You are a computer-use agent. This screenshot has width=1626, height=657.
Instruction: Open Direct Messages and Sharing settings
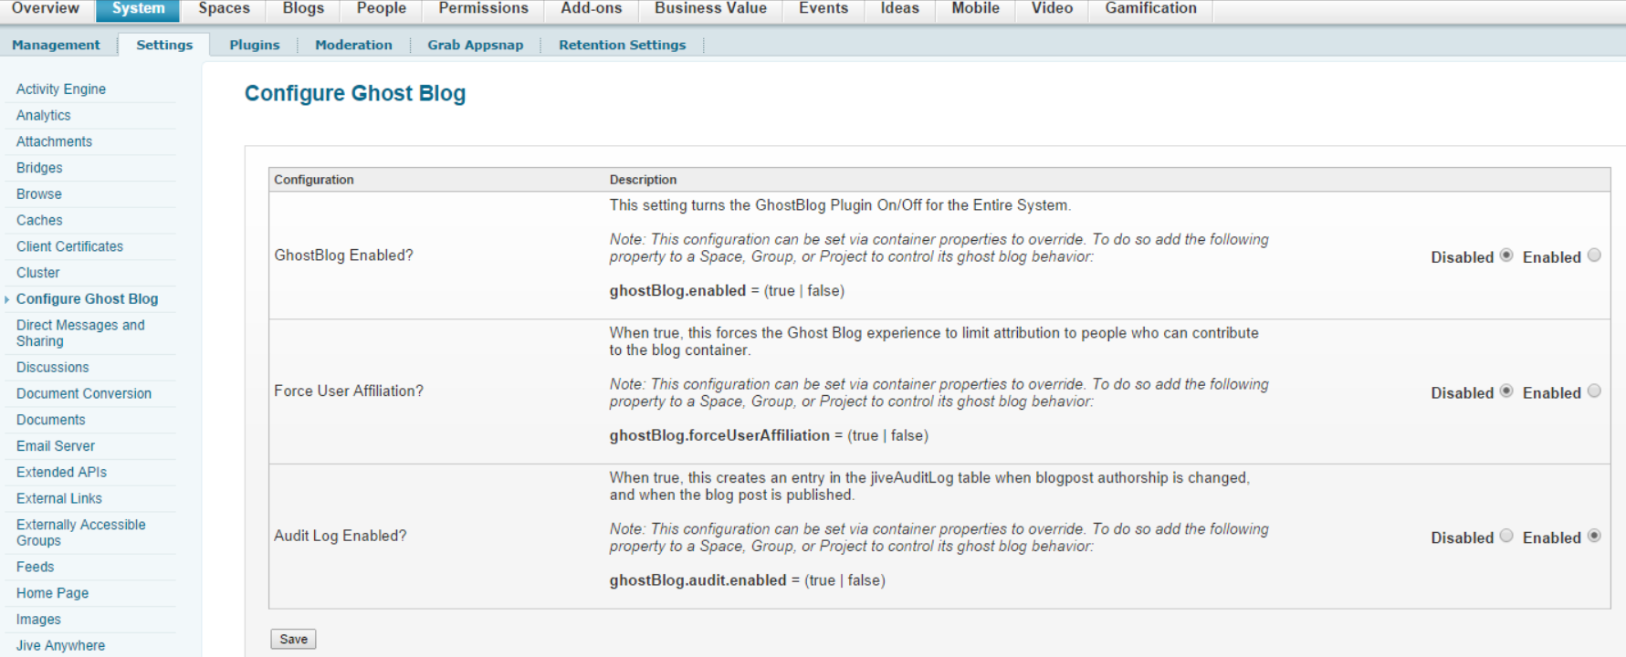tap(80, 333)
